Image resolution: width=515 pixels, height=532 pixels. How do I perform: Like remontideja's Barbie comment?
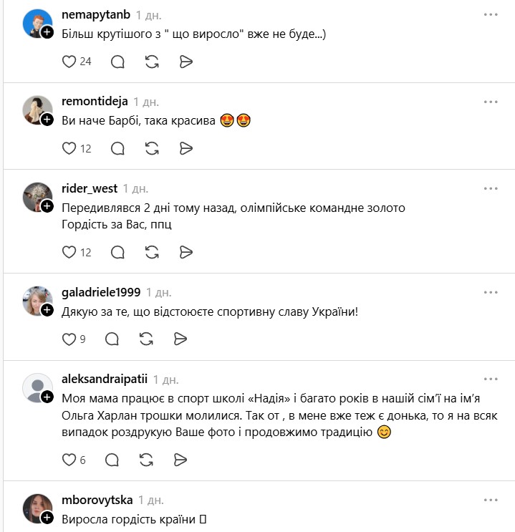click(69, 148)
